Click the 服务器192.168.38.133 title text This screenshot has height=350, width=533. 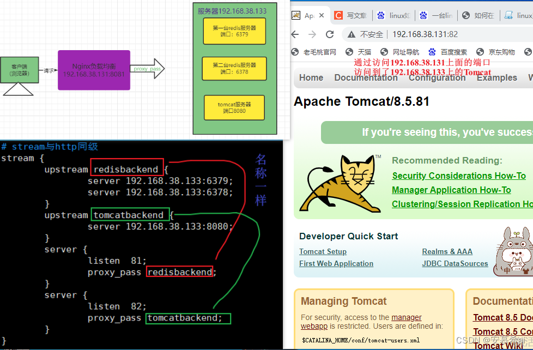pyautogui.click(x=232, y=11)
